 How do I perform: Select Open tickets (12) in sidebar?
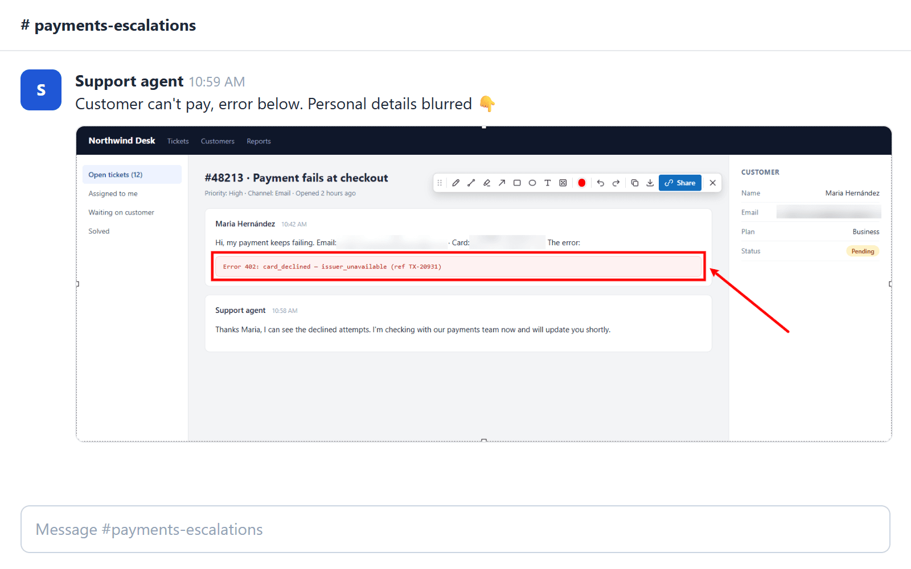point(132,175)
